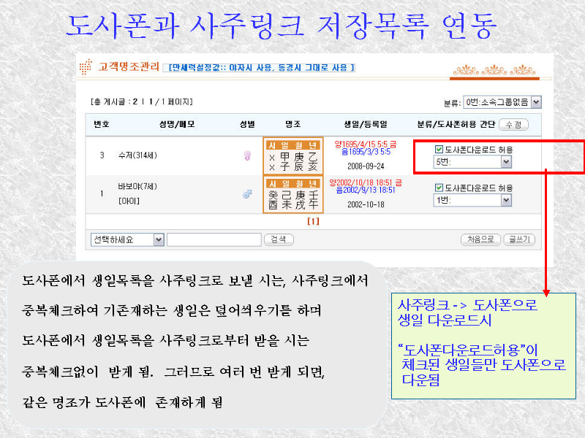Click the 글쓰기 button

point(519,239)
